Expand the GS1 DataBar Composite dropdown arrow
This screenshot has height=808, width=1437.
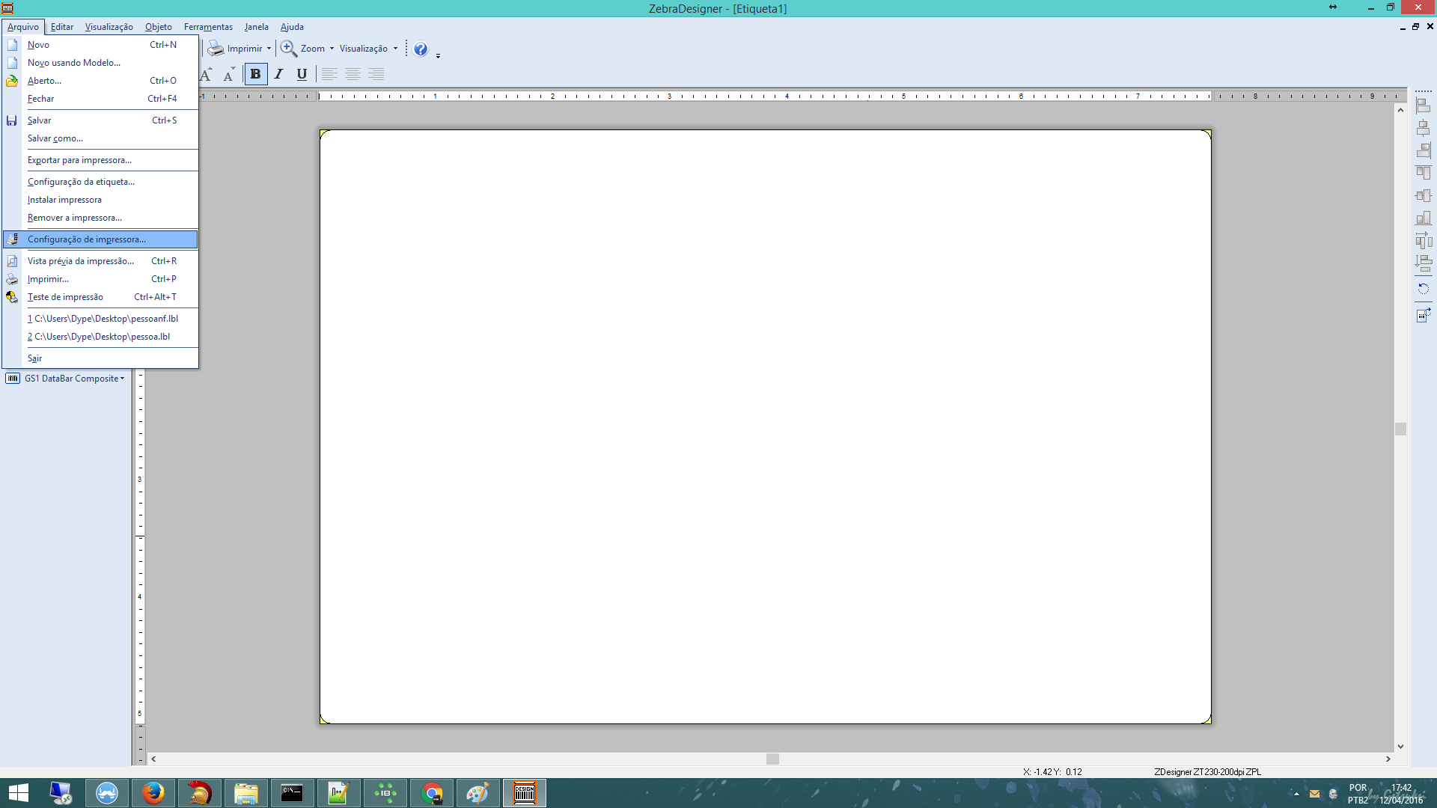tap(123, 379)
